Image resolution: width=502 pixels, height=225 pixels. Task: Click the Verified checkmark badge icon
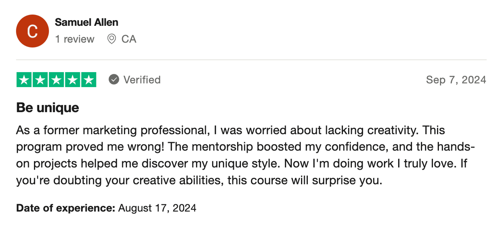coord(114,80)
